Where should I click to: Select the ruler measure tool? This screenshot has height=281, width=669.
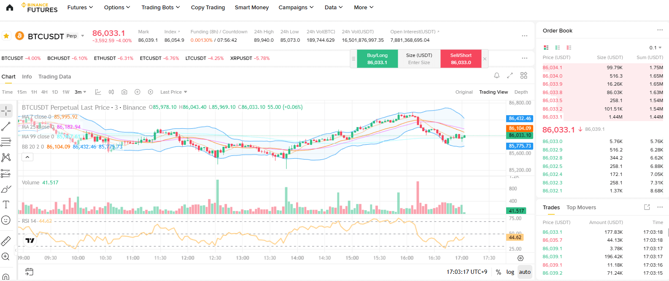point(6,241)
